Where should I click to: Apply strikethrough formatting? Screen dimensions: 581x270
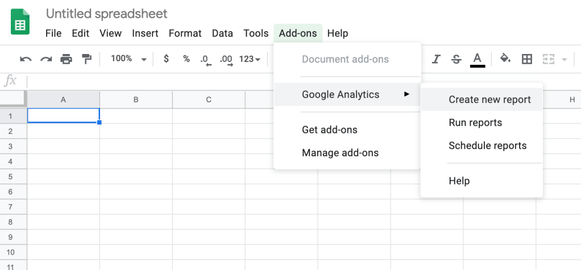[457, 59]
